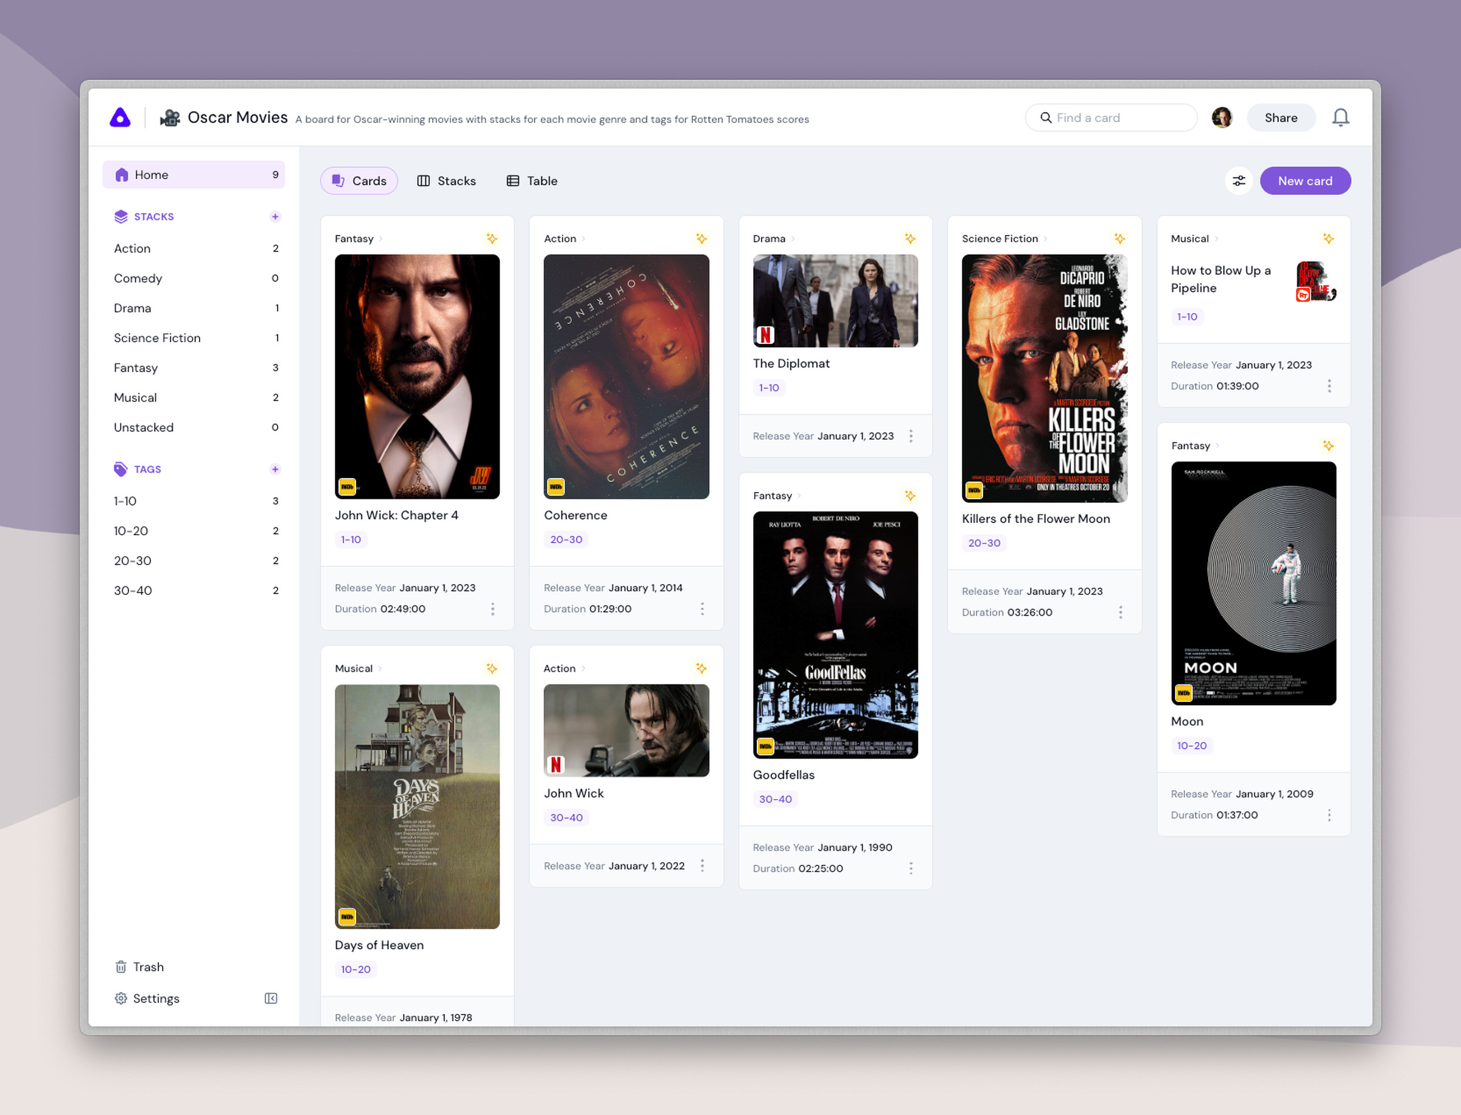Click the John Wick: Chapter 4 title
Screen dimensions: 1461x1115
(397, 515)
